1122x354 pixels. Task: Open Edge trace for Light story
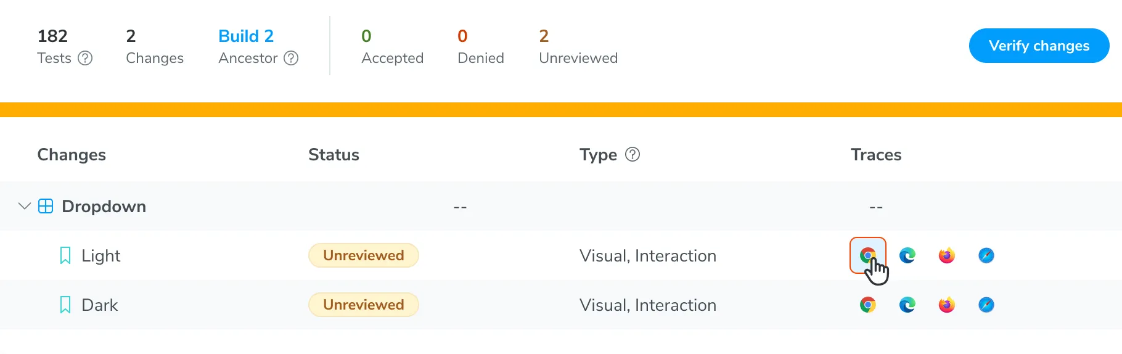[x=907, y=255]
